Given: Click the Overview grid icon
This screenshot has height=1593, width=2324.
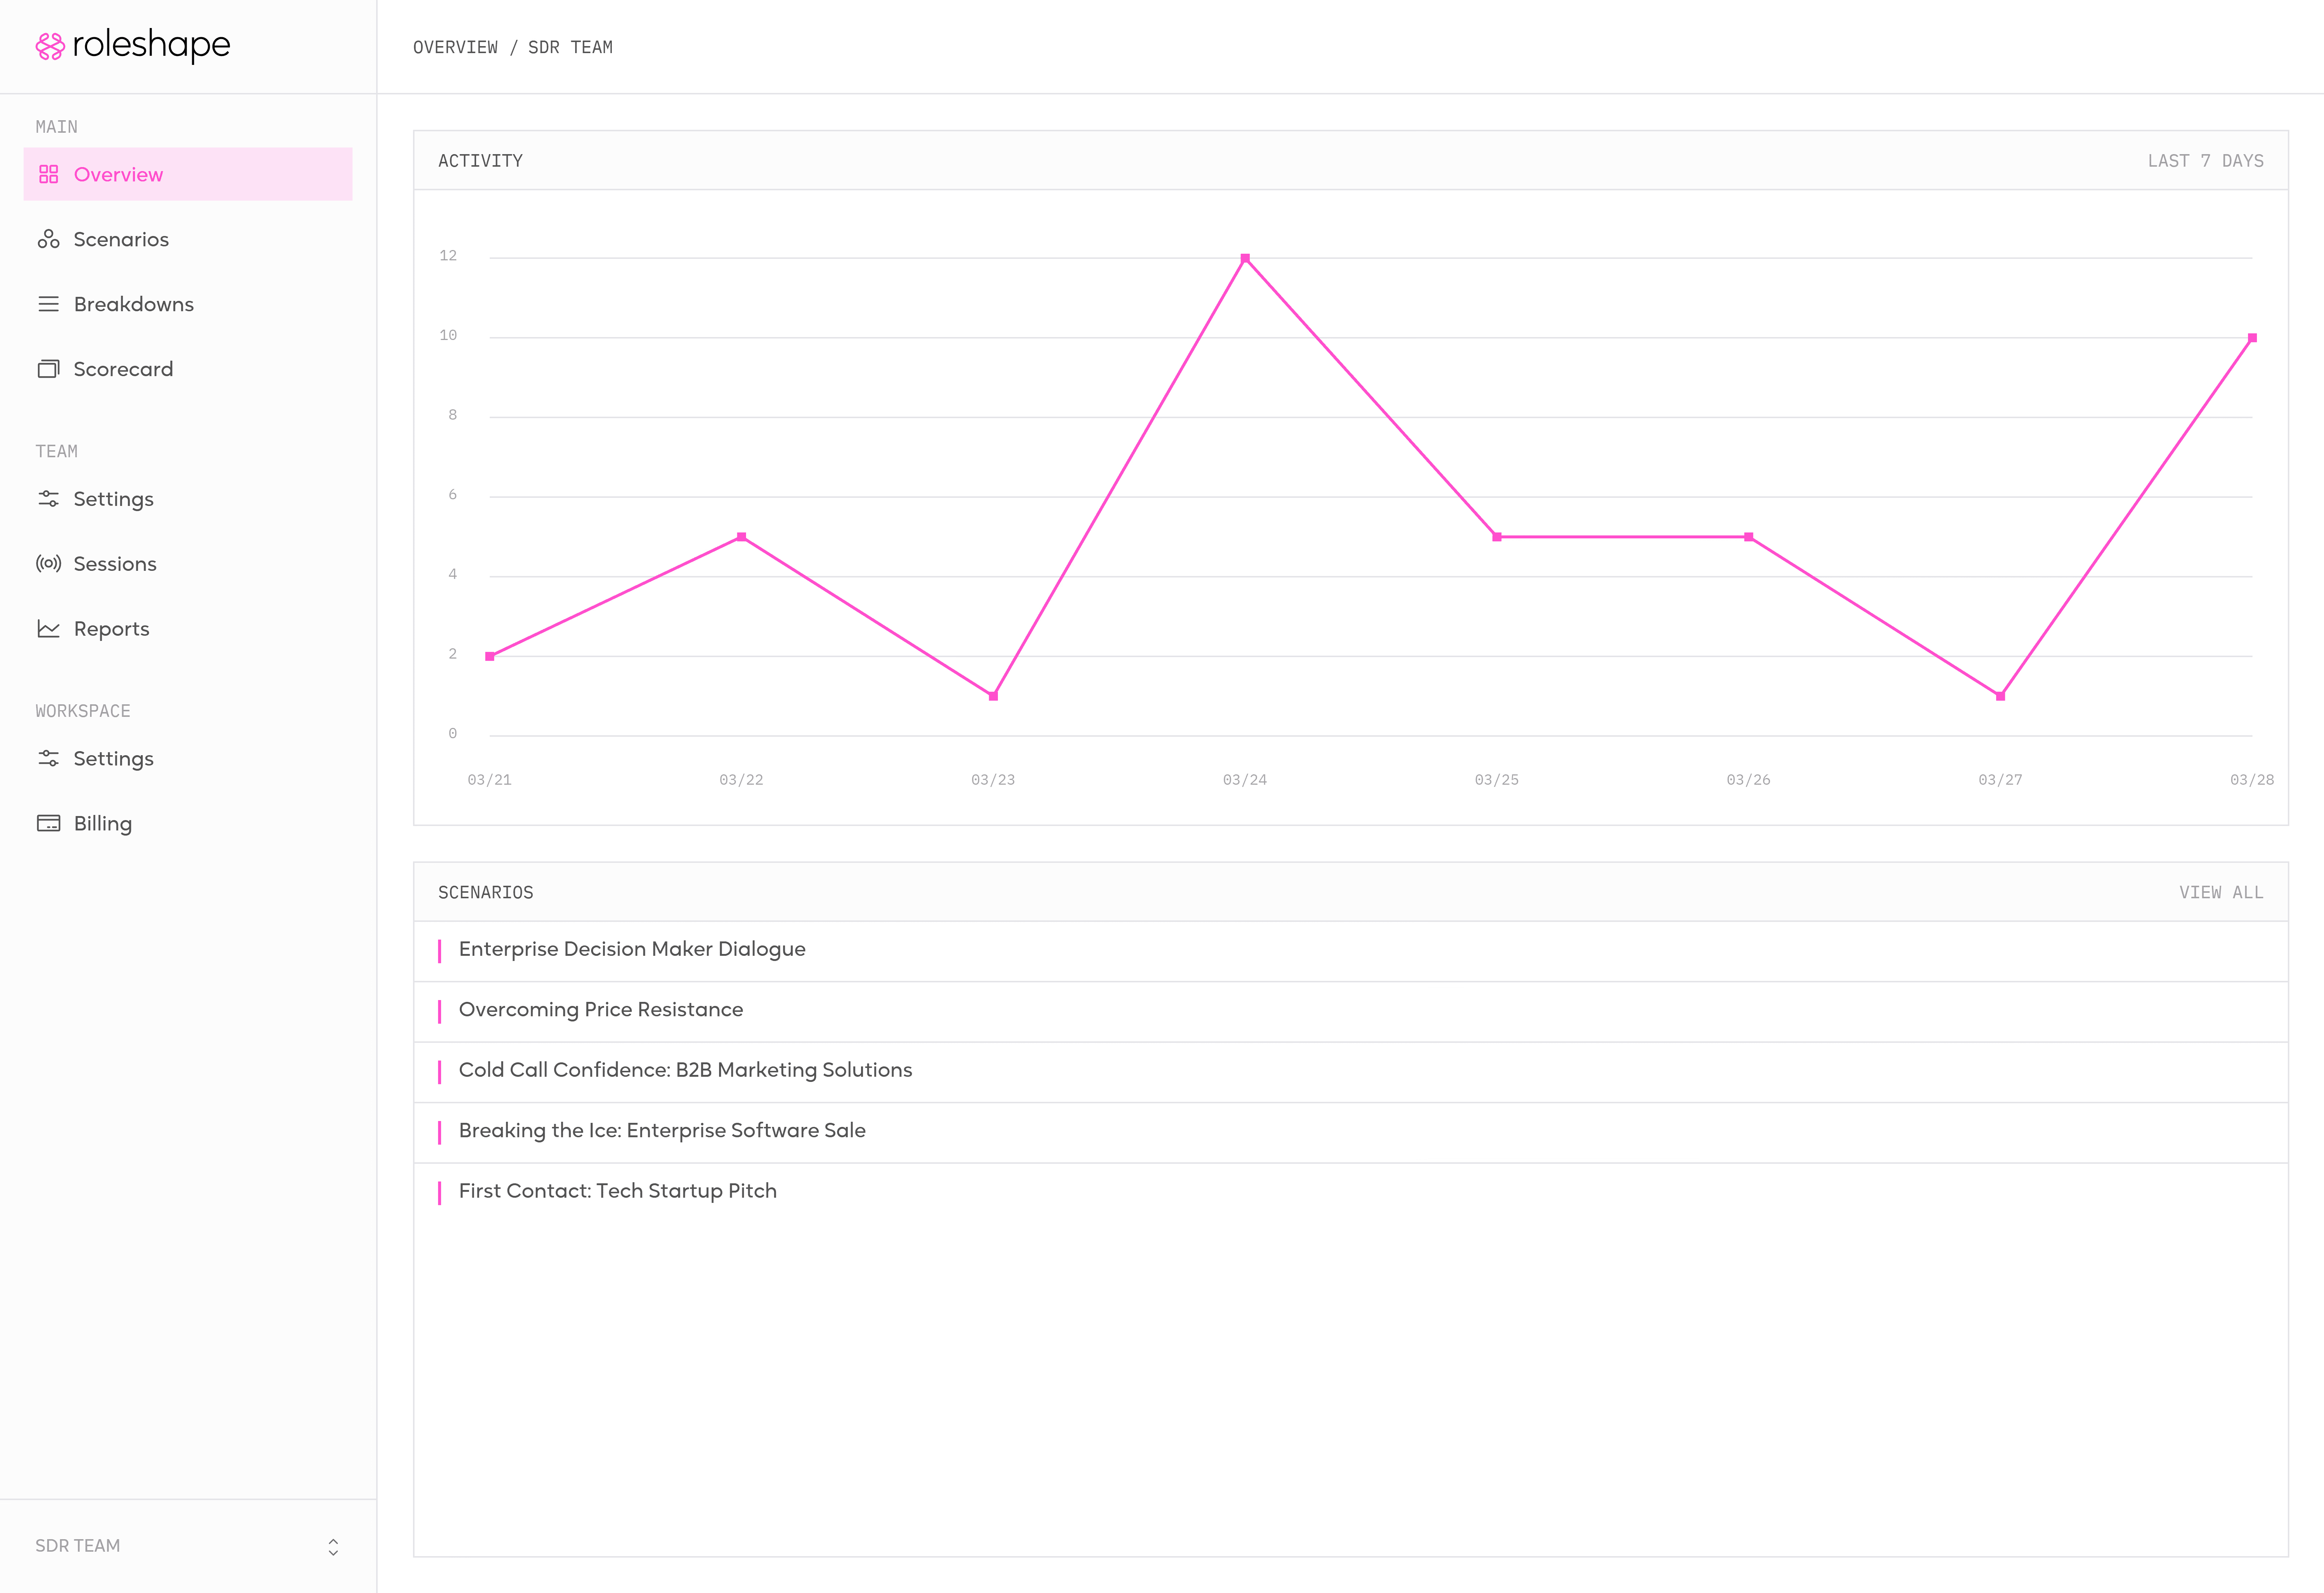Looking at the screenshot, I should pos(48,174).
